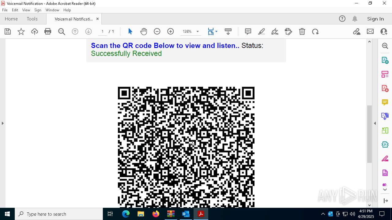
Task: Open the Help menu
Action: coord(67,10)
